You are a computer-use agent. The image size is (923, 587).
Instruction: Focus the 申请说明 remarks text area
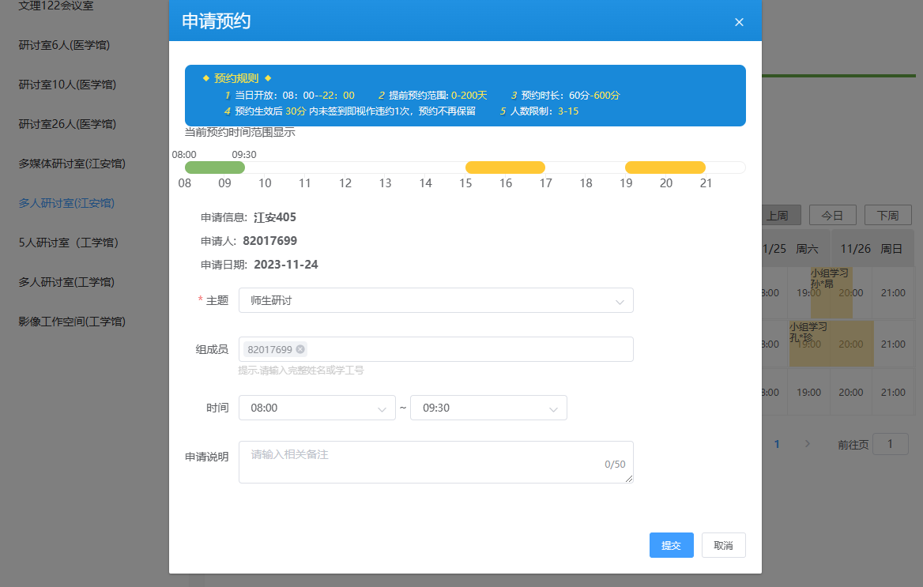[x=435, y=462]
